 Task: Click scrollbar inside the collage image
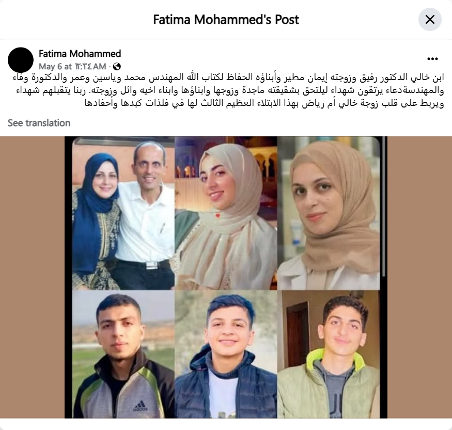click(384, 208)
